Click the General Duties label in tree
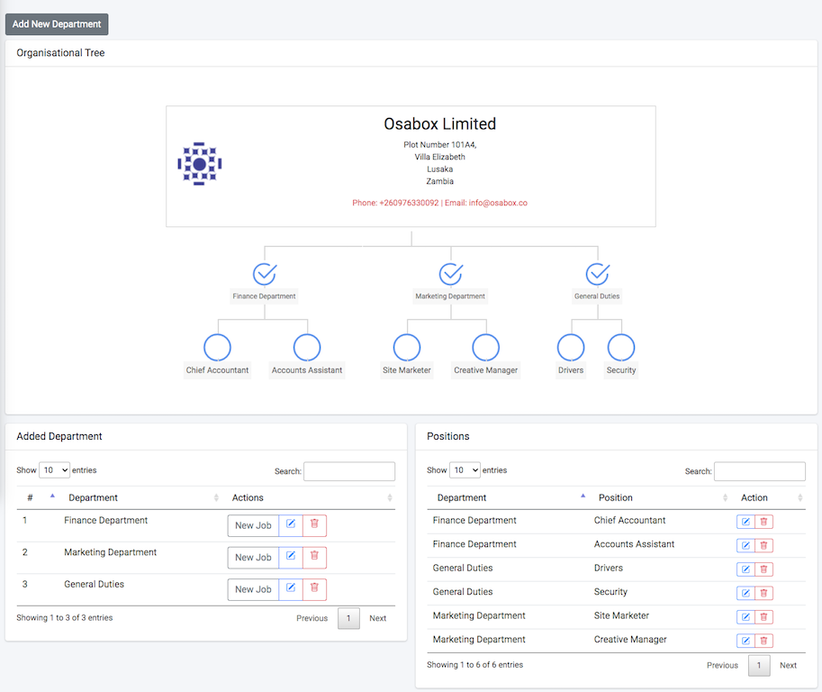This screenshot has width=822, height=692. (x=597, y=296)
